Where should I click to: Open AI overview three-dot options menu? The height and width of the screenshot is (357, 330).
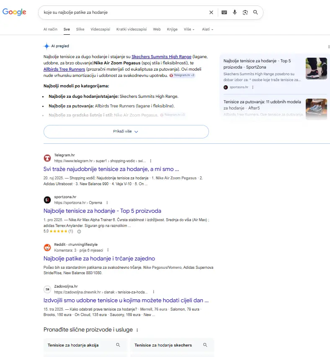(x=329, y=47)
